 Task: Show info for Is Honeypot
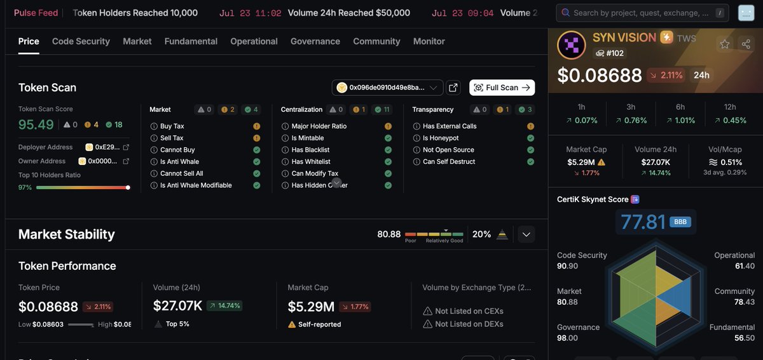tap(417, 138)
